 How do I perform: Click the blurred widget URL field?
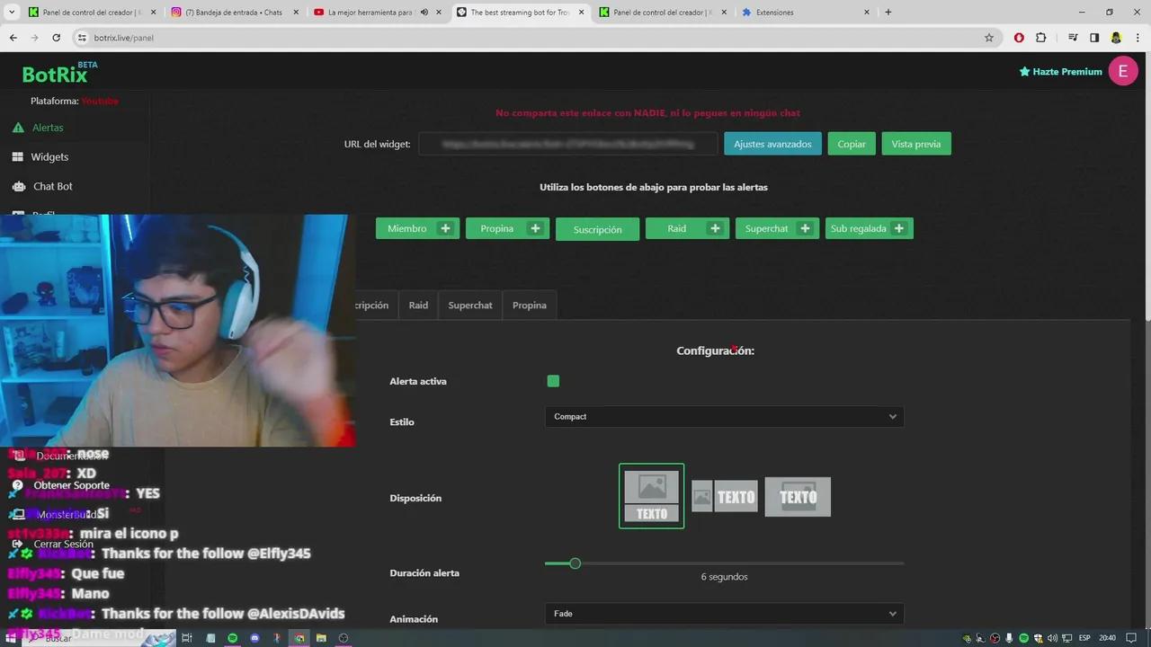[x=568, y=144]
